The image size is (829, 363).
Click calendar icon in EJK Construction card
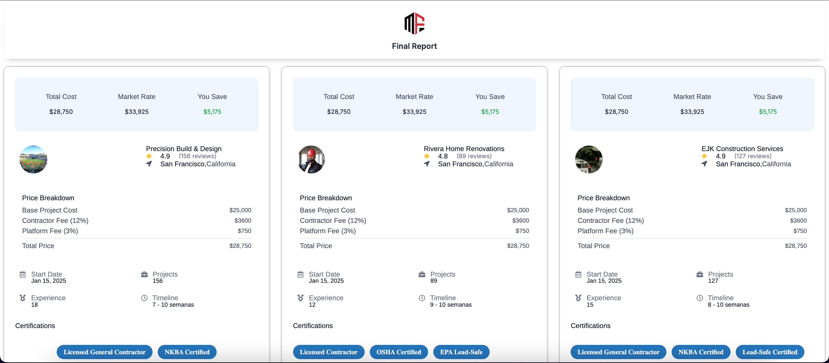[x=578, y=274]
